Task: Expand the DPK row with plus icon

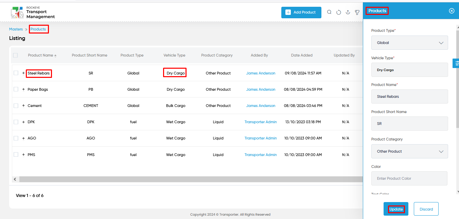Action: click(x=23, y=122)
